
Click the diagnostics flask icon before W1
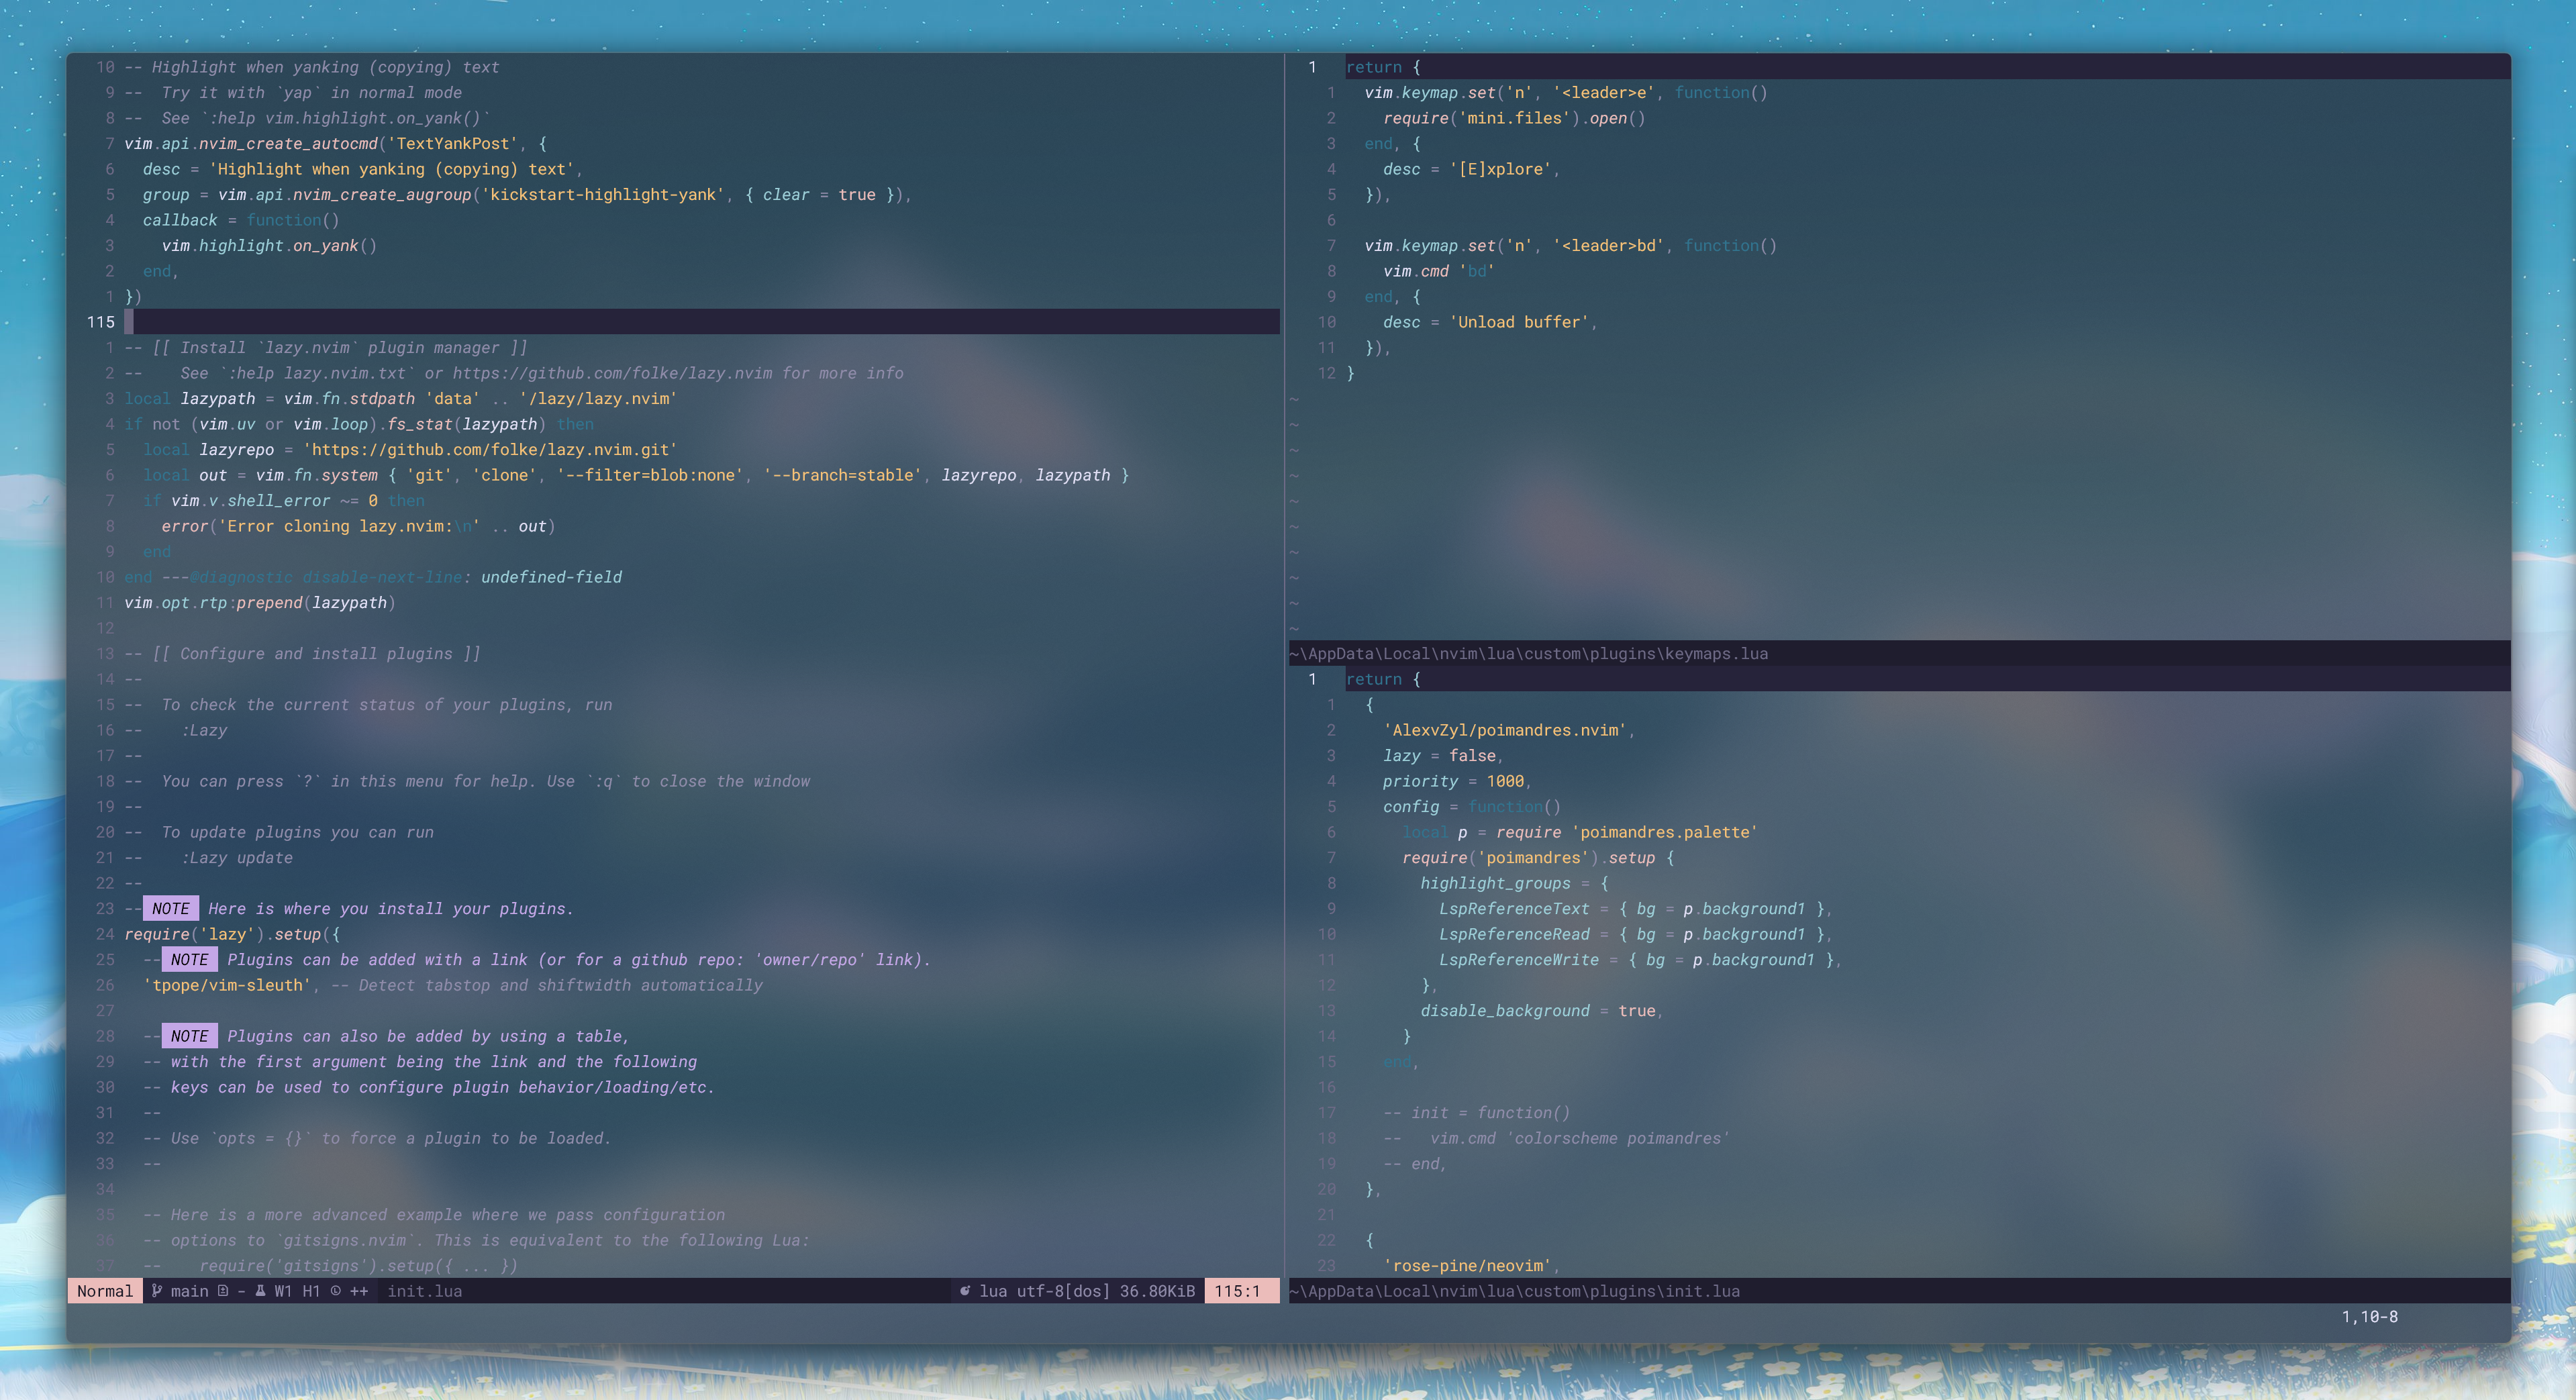(260, 1291)
